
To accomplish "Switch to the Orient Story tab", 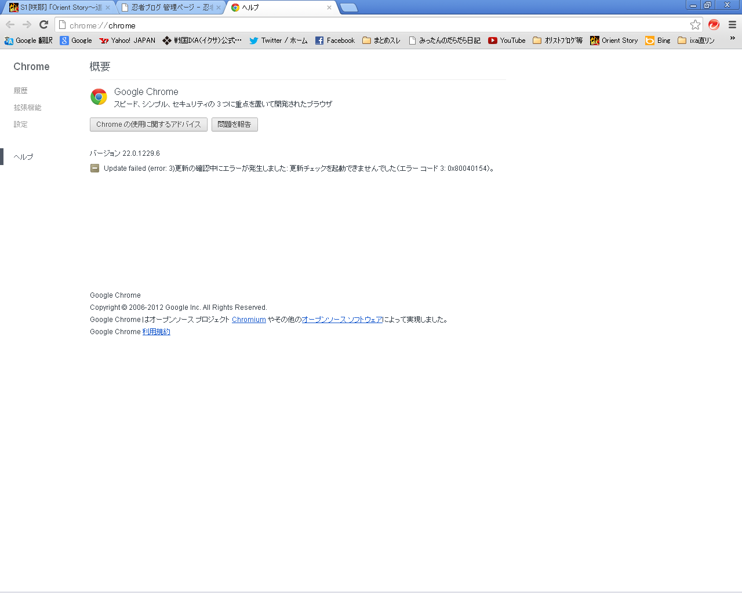I will click(x=58, y=8).
